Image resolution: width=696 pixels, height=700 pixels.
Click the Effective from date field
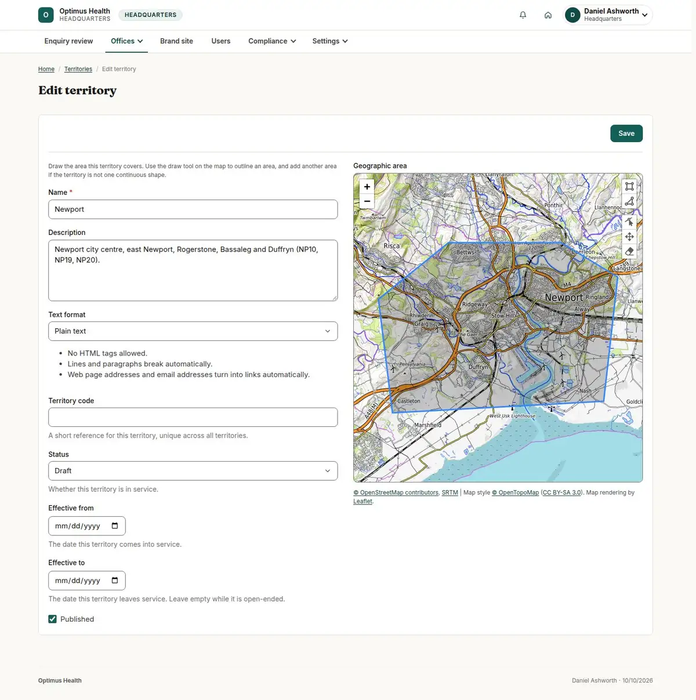coord(87,526)
